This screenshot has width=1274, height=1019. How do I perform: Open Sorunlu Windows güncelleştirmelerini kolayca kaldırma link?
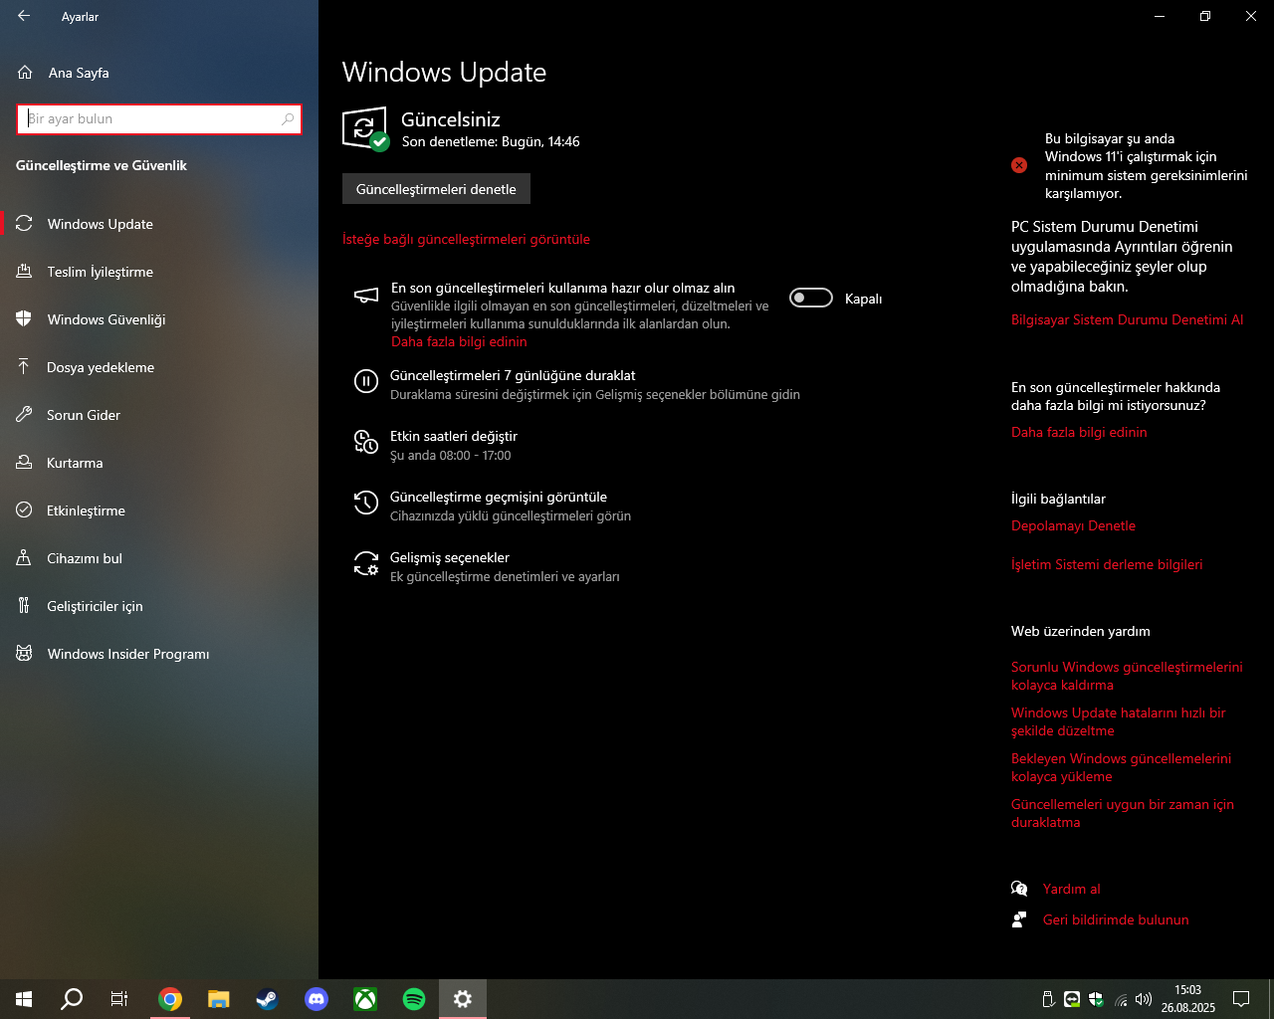click(1127, 676)
